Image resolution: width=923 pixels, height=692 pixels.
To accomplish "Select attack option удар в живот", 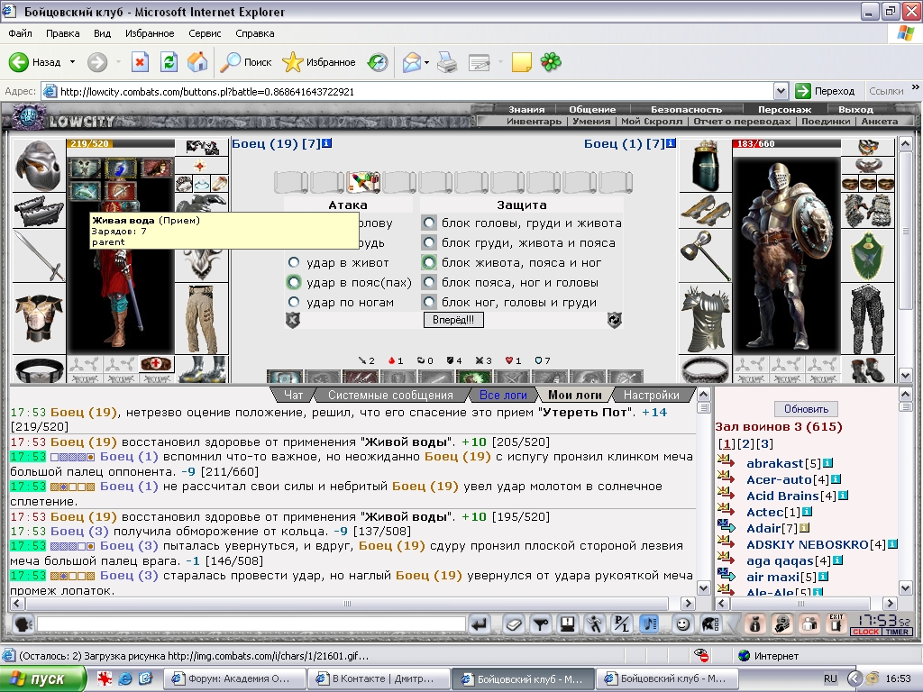I will click(294, 262).
